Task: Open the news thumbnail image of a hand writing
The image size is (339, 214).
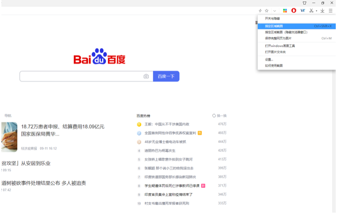Action: (x=9, y=137)
